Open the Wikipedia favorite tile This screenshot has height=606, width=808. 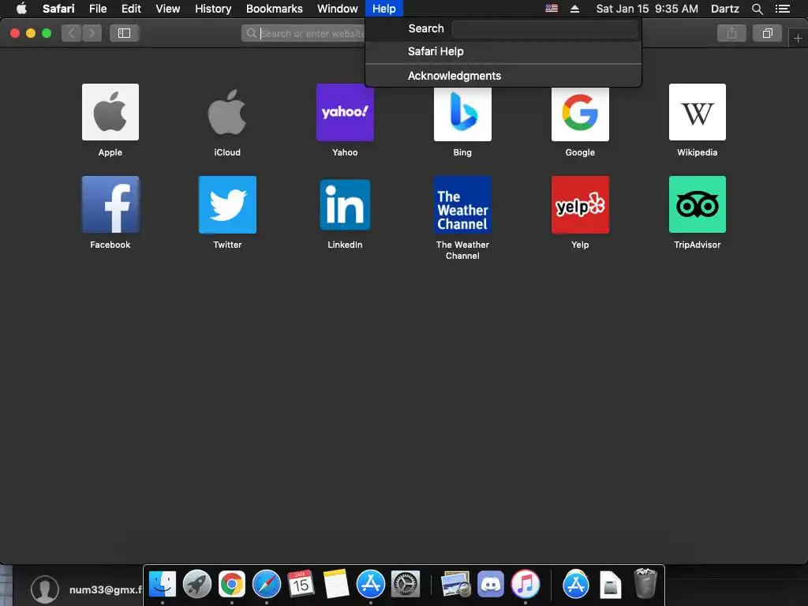pos(698,112)
